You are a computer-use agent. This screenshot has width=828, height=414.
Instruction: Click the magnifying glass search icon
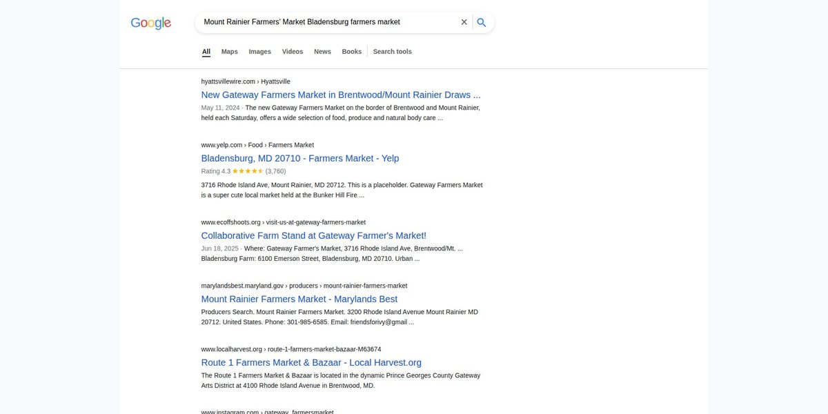coord(482,22)
